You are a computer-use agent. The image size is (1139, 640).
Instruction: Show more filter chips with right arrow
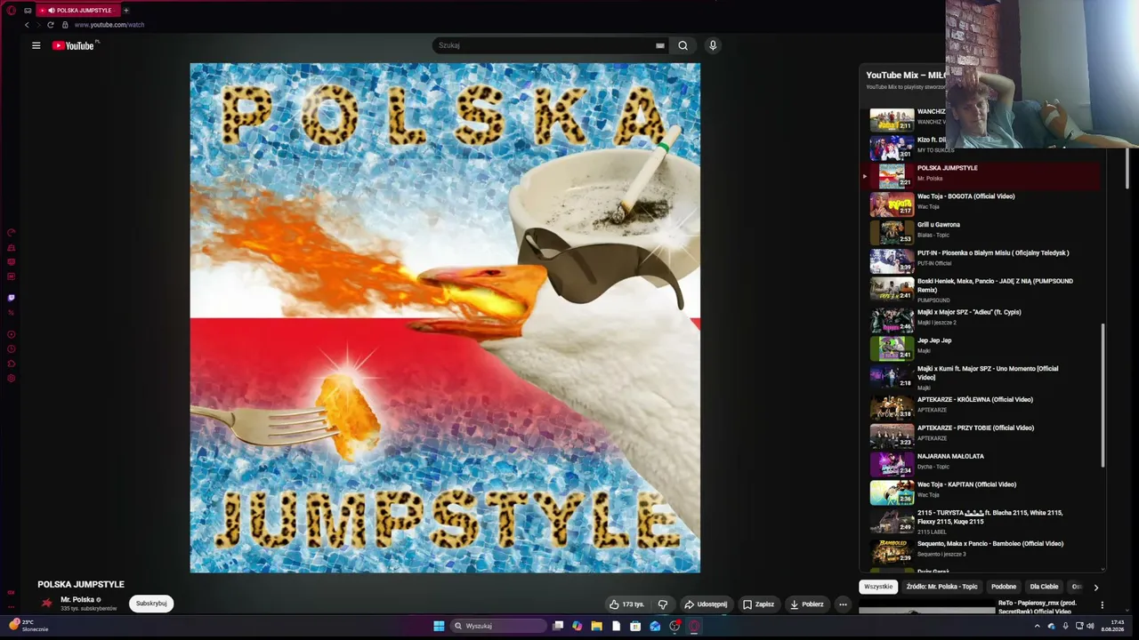pos(1095,587)
